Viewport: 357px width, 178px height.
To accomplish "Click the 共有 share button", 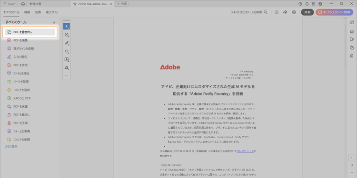I will click(307, 12).
